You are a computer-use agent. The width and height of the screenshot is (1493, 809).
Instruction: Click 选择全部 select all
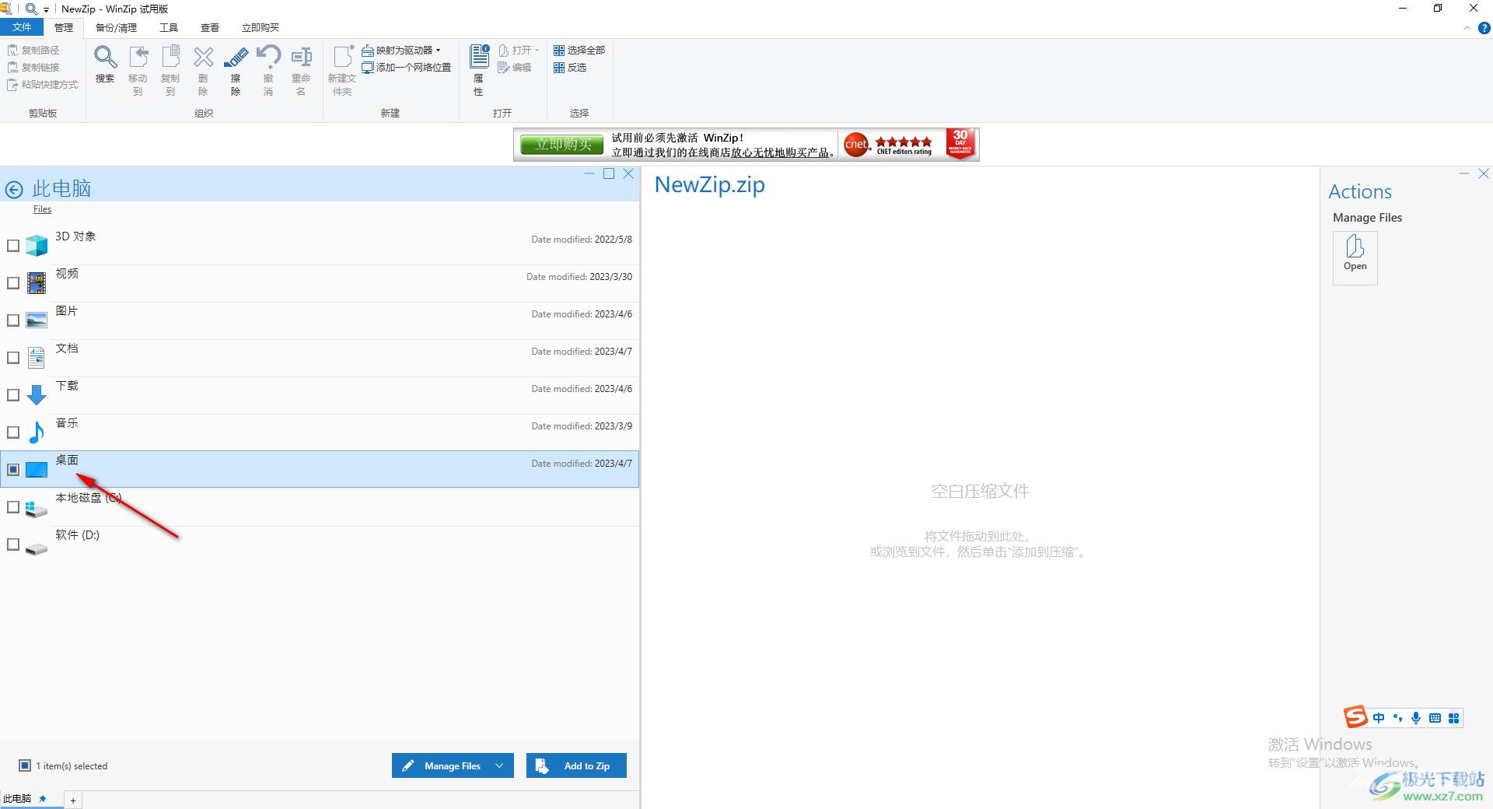coord(579,50)
